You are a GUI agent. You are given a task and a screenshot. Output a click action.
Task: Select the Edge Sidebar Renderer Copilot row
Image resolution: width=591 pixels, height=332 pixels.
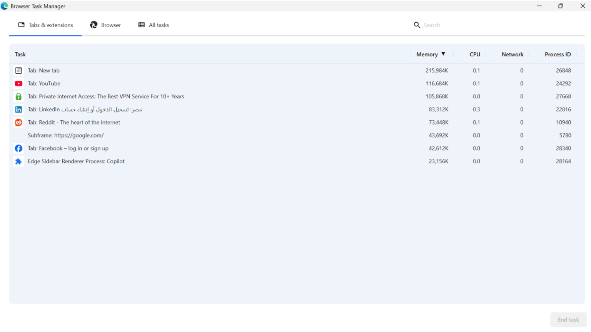click(297, 161)
